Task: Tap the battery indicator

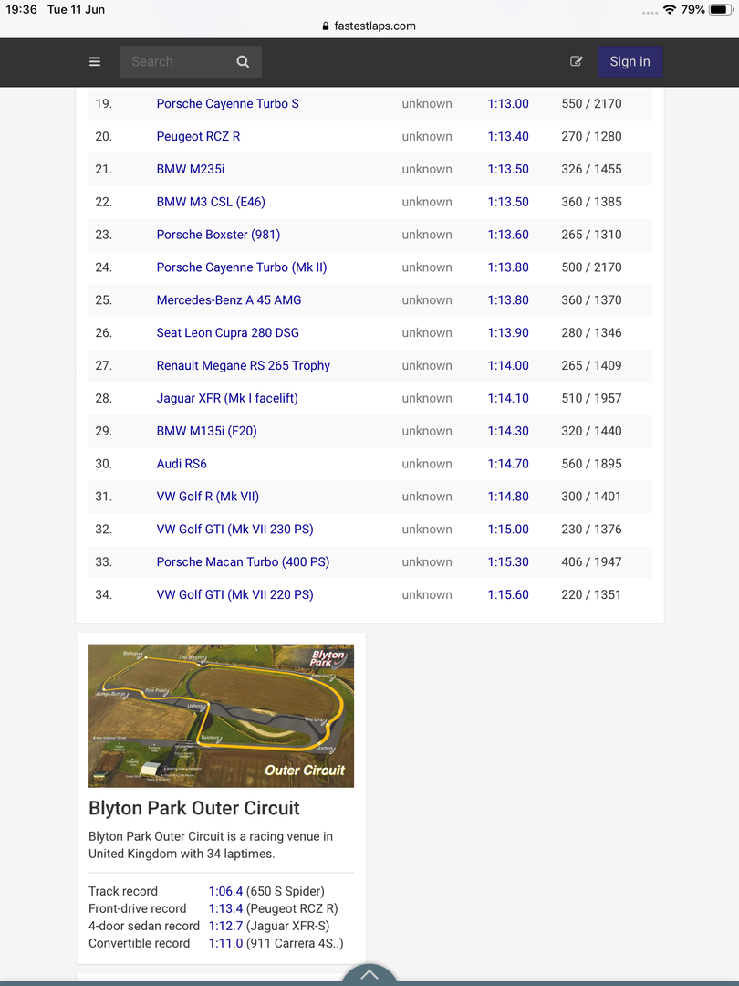Action: (x=722, y=9)
